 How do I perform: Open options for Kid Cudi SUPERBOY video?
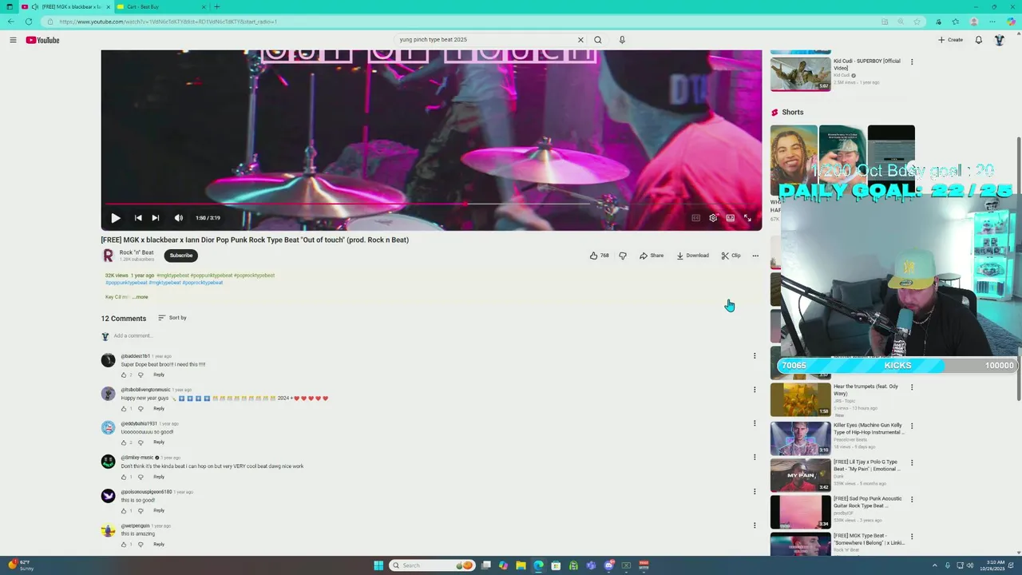912,62
